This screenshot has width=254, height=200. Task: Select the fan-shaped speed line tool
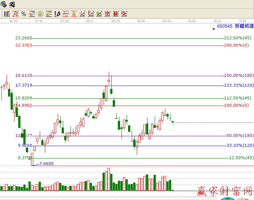(57, 14)
